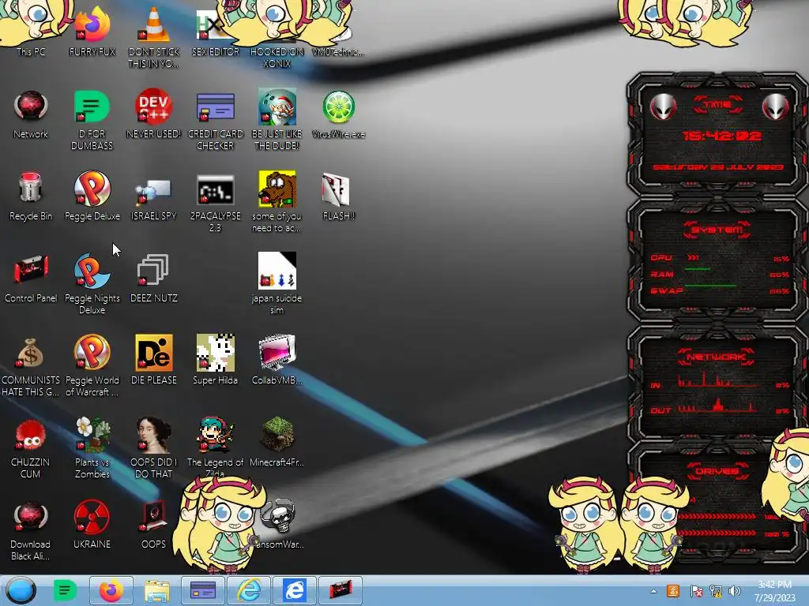The height and width of the screenshot is (606, 809).
Task: Open Action Center flag in tray
Action: (696, 591)
